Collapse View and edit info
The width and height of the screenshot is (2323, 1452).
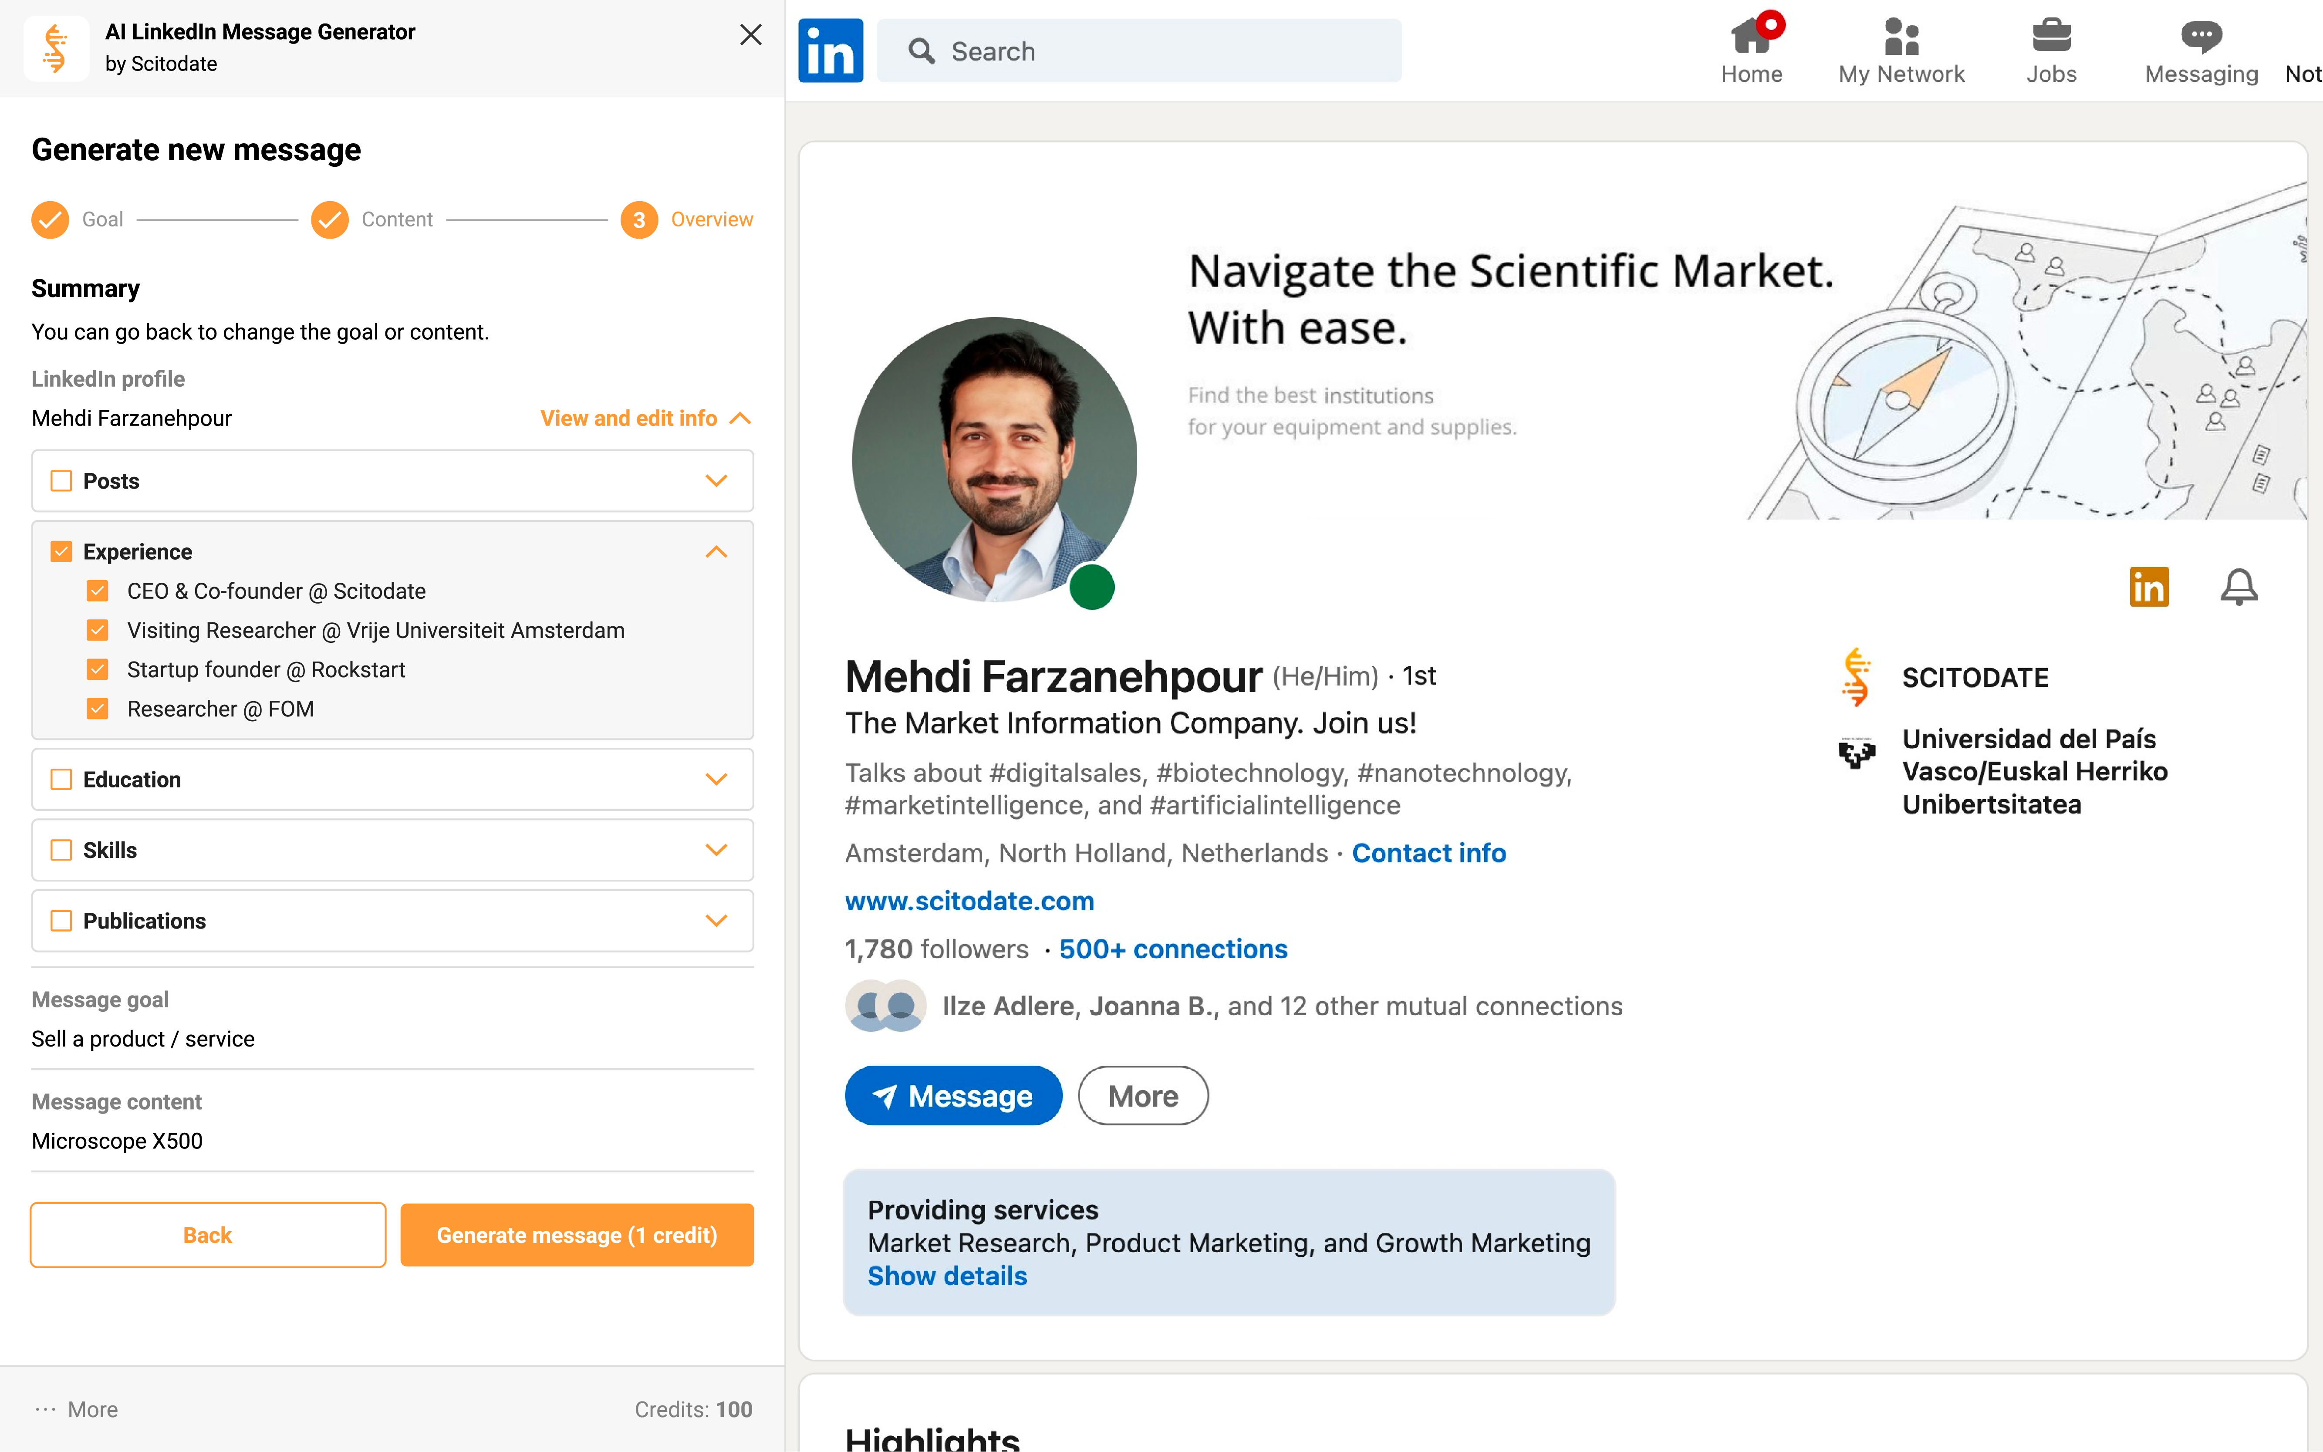tap(645, 418)
